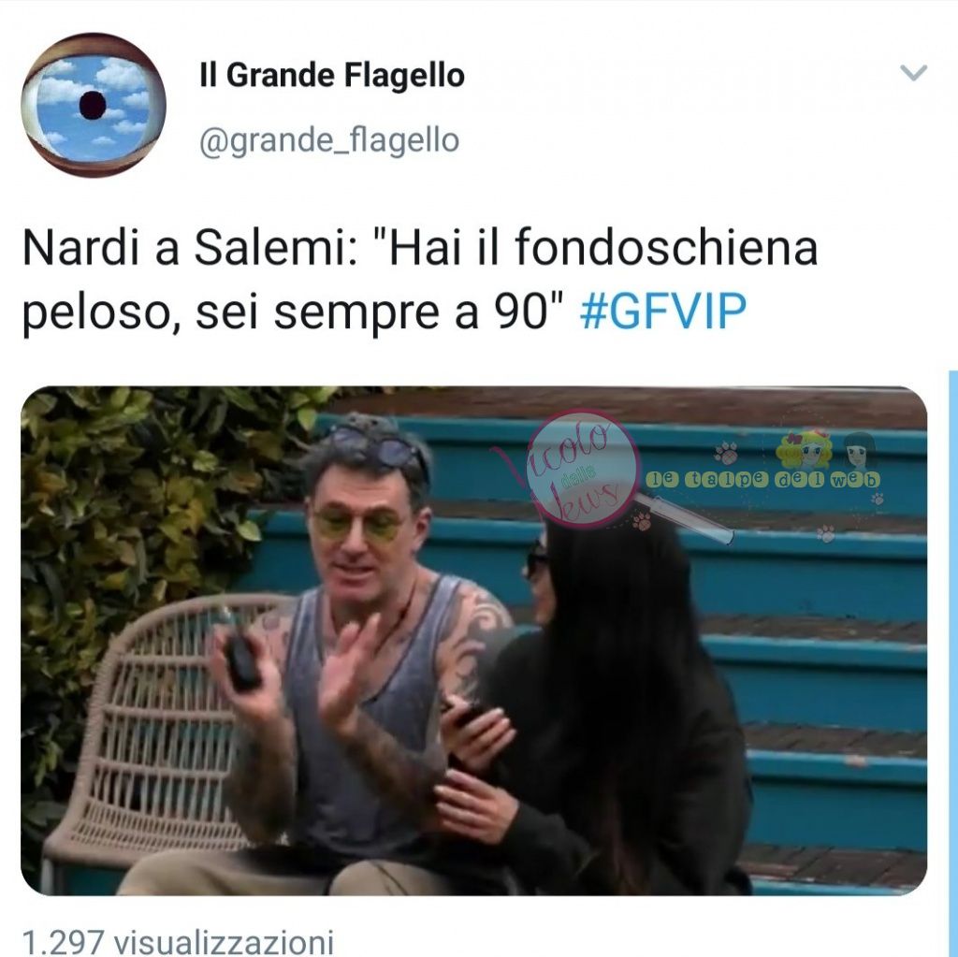Open the @grande_flagello handle link
Screen dimensions: 958x957
tap(329, 140)
